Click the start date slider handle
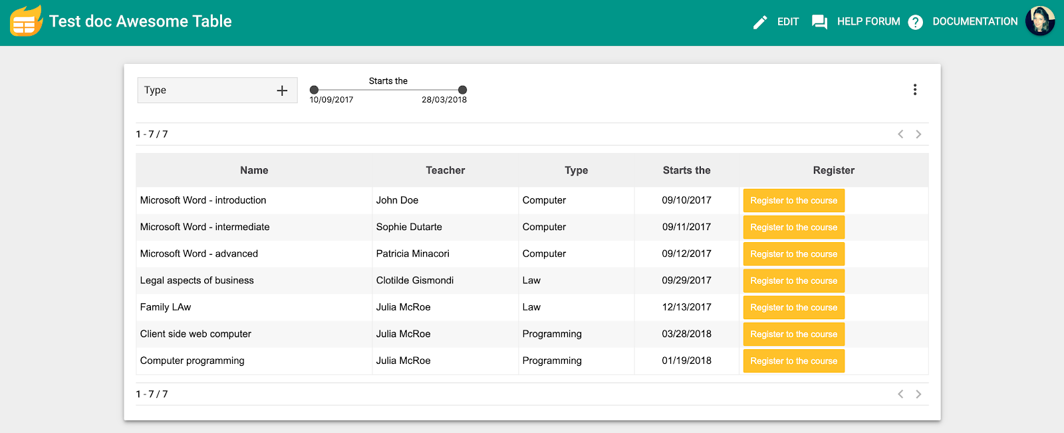Screen dimensions: 1064x433 click(x=314, y=90)
